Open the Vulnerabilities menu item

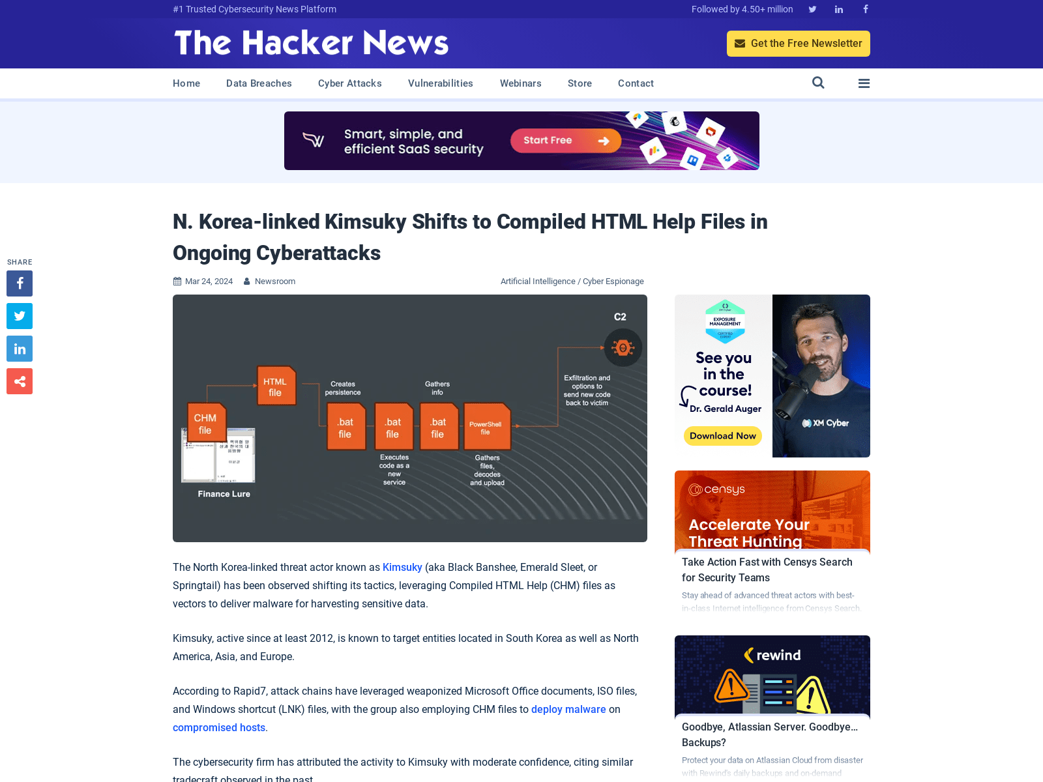[x=441, y=83]
